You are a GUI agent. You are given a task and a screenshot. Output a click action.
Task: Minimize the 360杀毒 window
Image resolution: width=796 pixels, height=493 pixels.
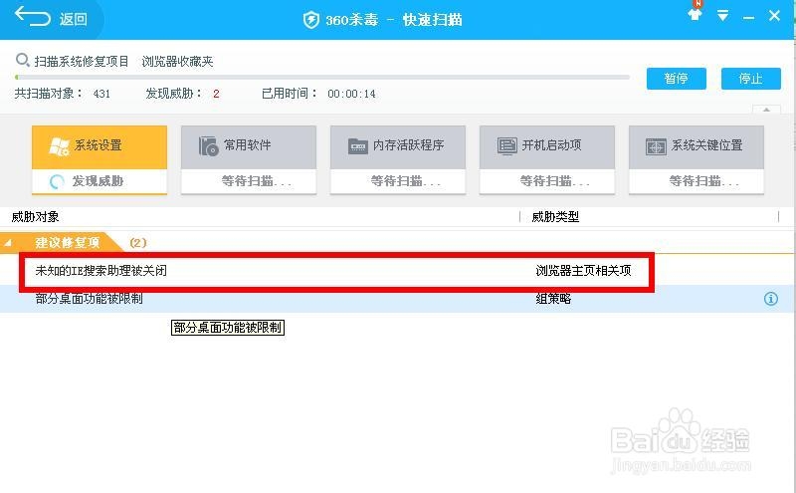pyautogui.click(x=748, y=18)
